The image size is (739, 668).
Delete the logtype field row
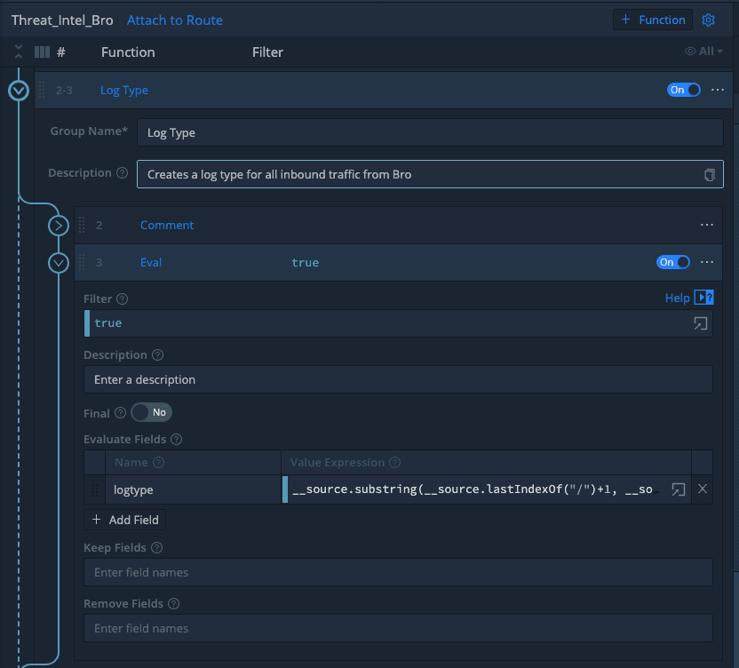click(x=702, y=489)
